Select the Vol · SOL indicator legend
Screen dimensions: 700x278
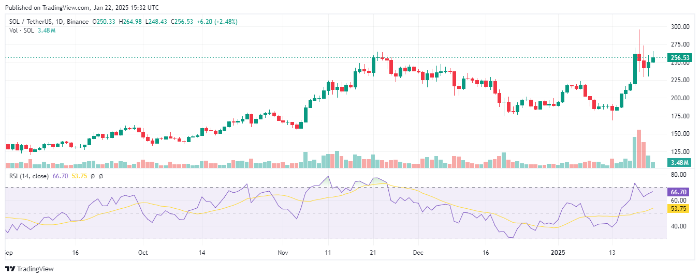coord(22,30)
